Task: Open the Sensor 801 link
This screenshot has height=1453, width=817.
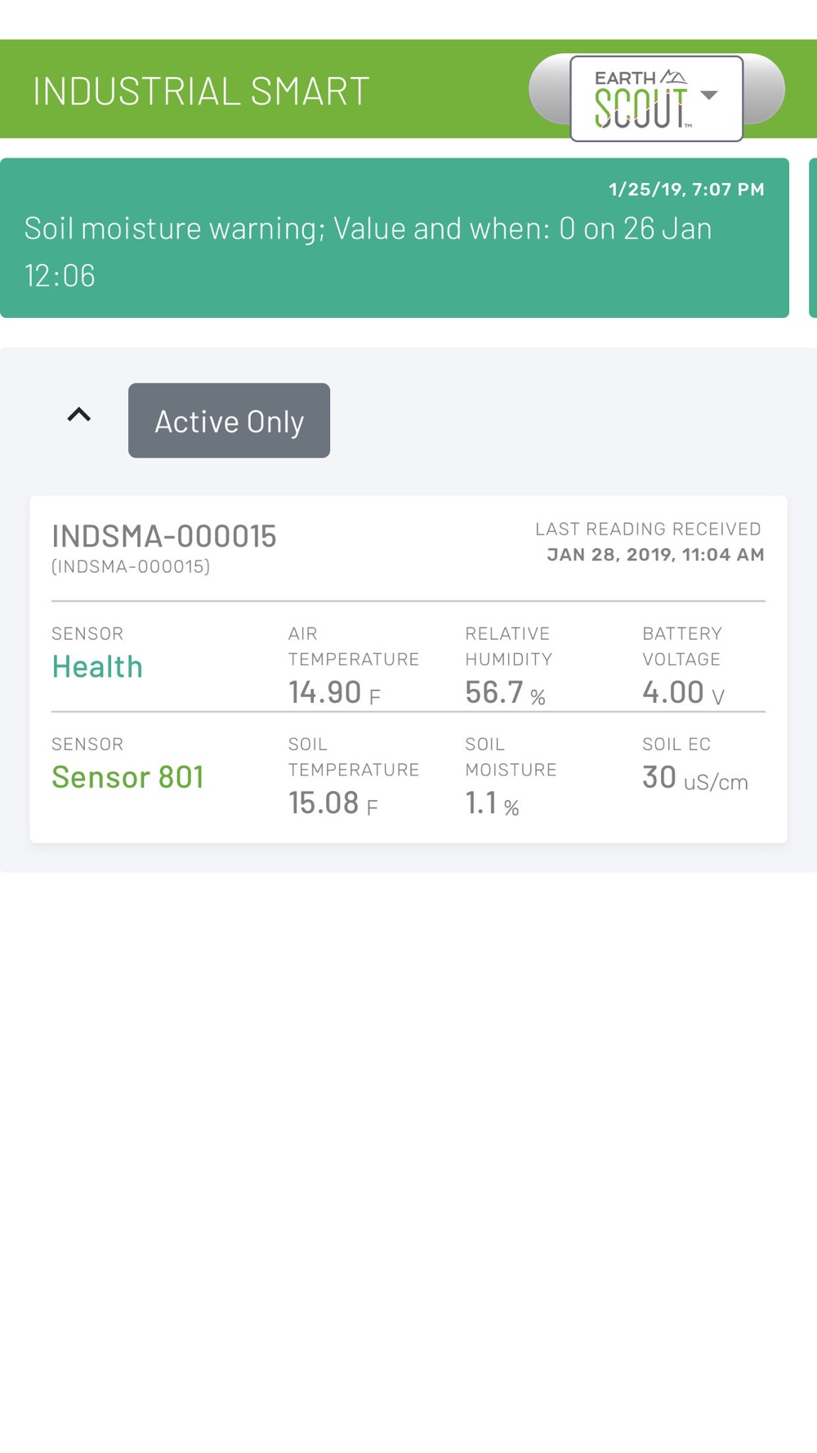Action: 127,777
